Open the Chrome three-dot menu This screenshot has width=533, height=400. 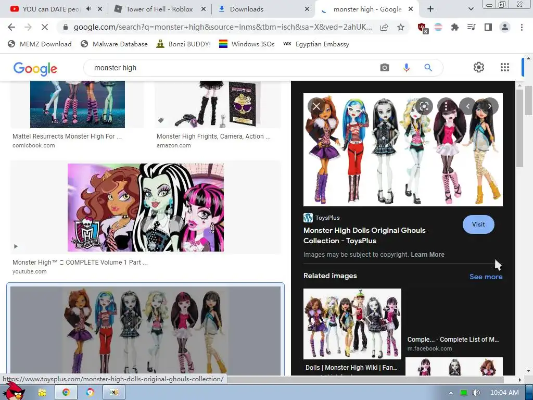click(522, 27)
